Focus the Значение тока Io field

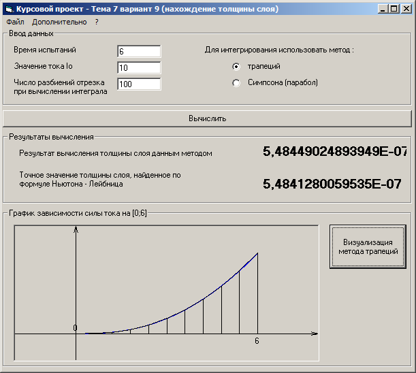click(139, 67)
